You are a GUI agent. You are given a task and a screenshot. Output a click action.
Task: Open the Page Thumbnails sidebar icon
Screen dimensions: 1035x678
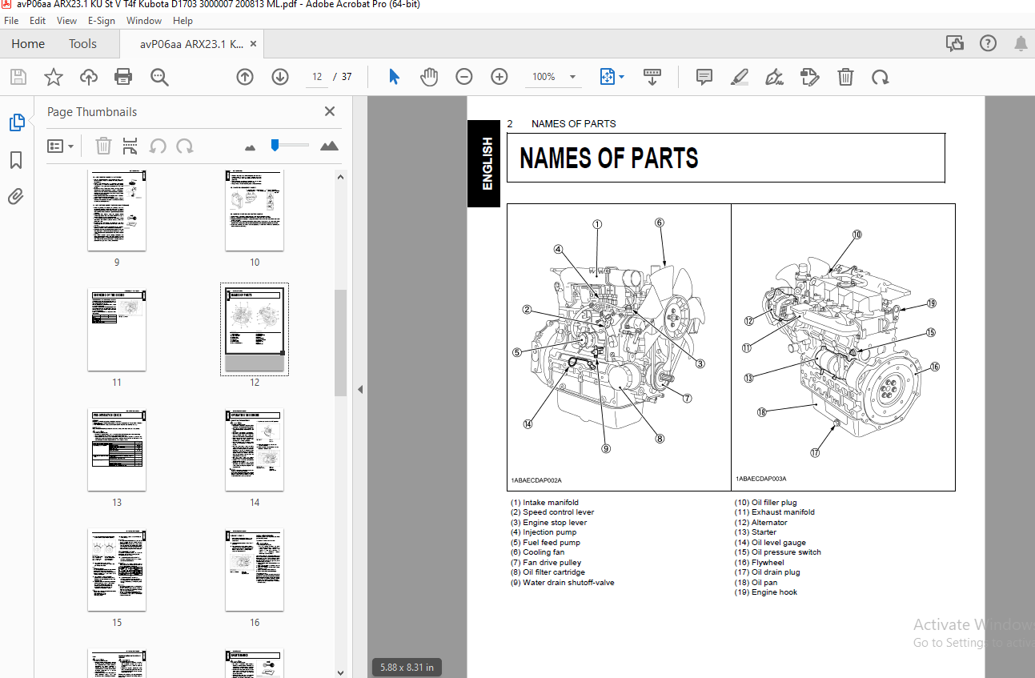17,122
